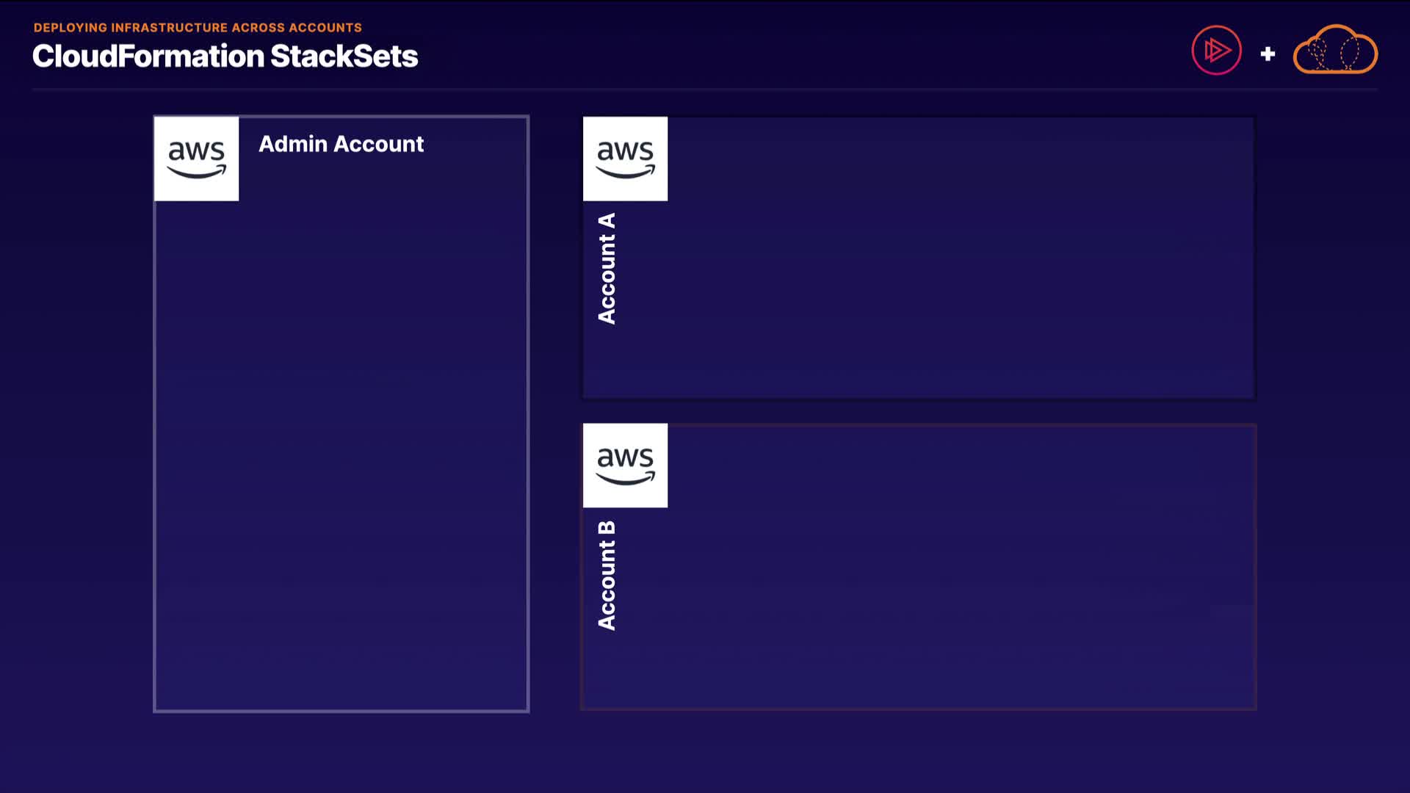1410x793 pixels.
Task: Click the orange word DEPLOYING in the subtitle
Action: (x=70, y=28)
